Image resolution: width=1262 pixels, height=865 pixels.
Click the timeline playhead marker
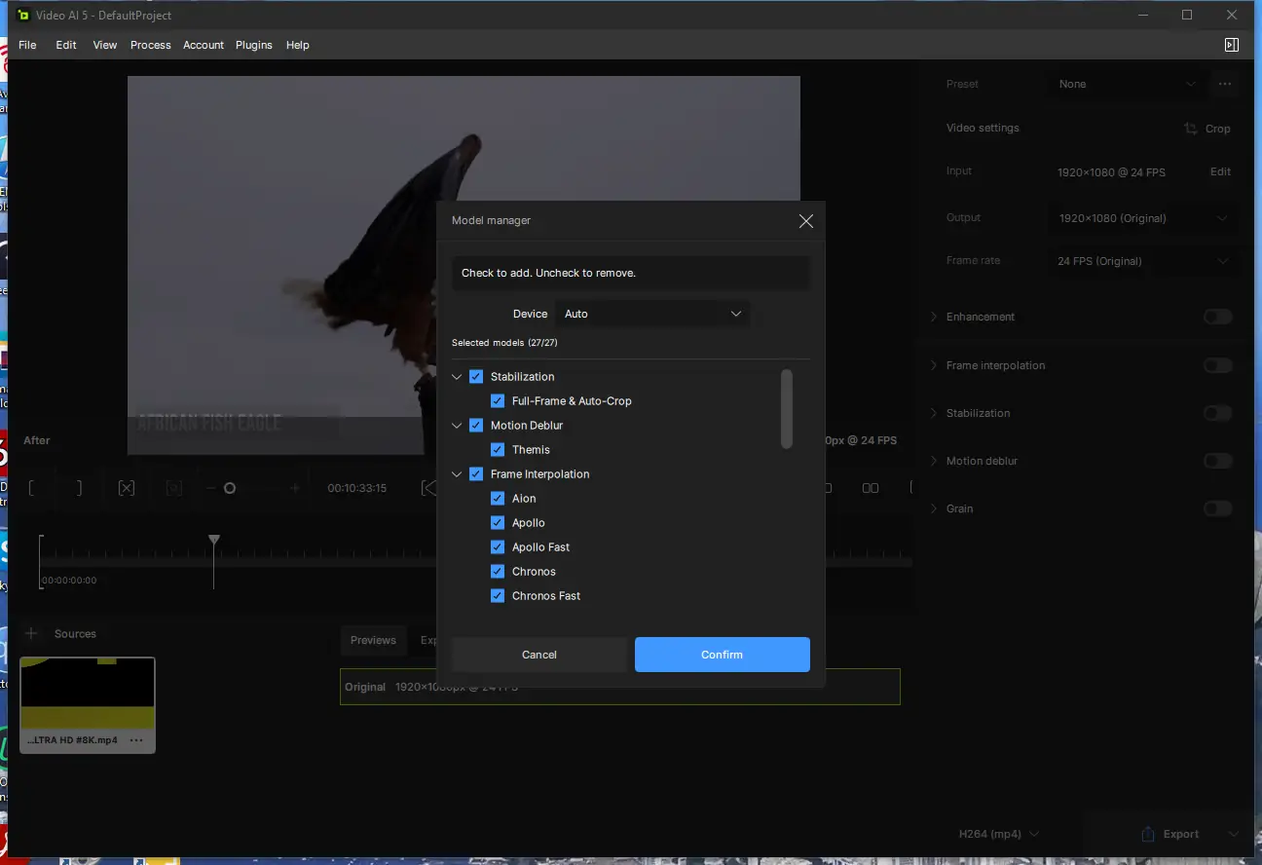(214, 541)
